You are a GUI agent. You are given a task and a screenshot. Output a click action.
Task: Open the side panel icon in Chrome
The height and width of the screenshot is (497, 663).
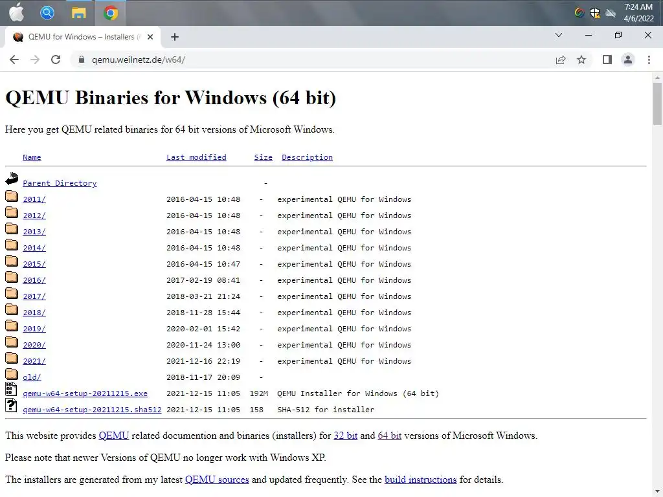607,60
